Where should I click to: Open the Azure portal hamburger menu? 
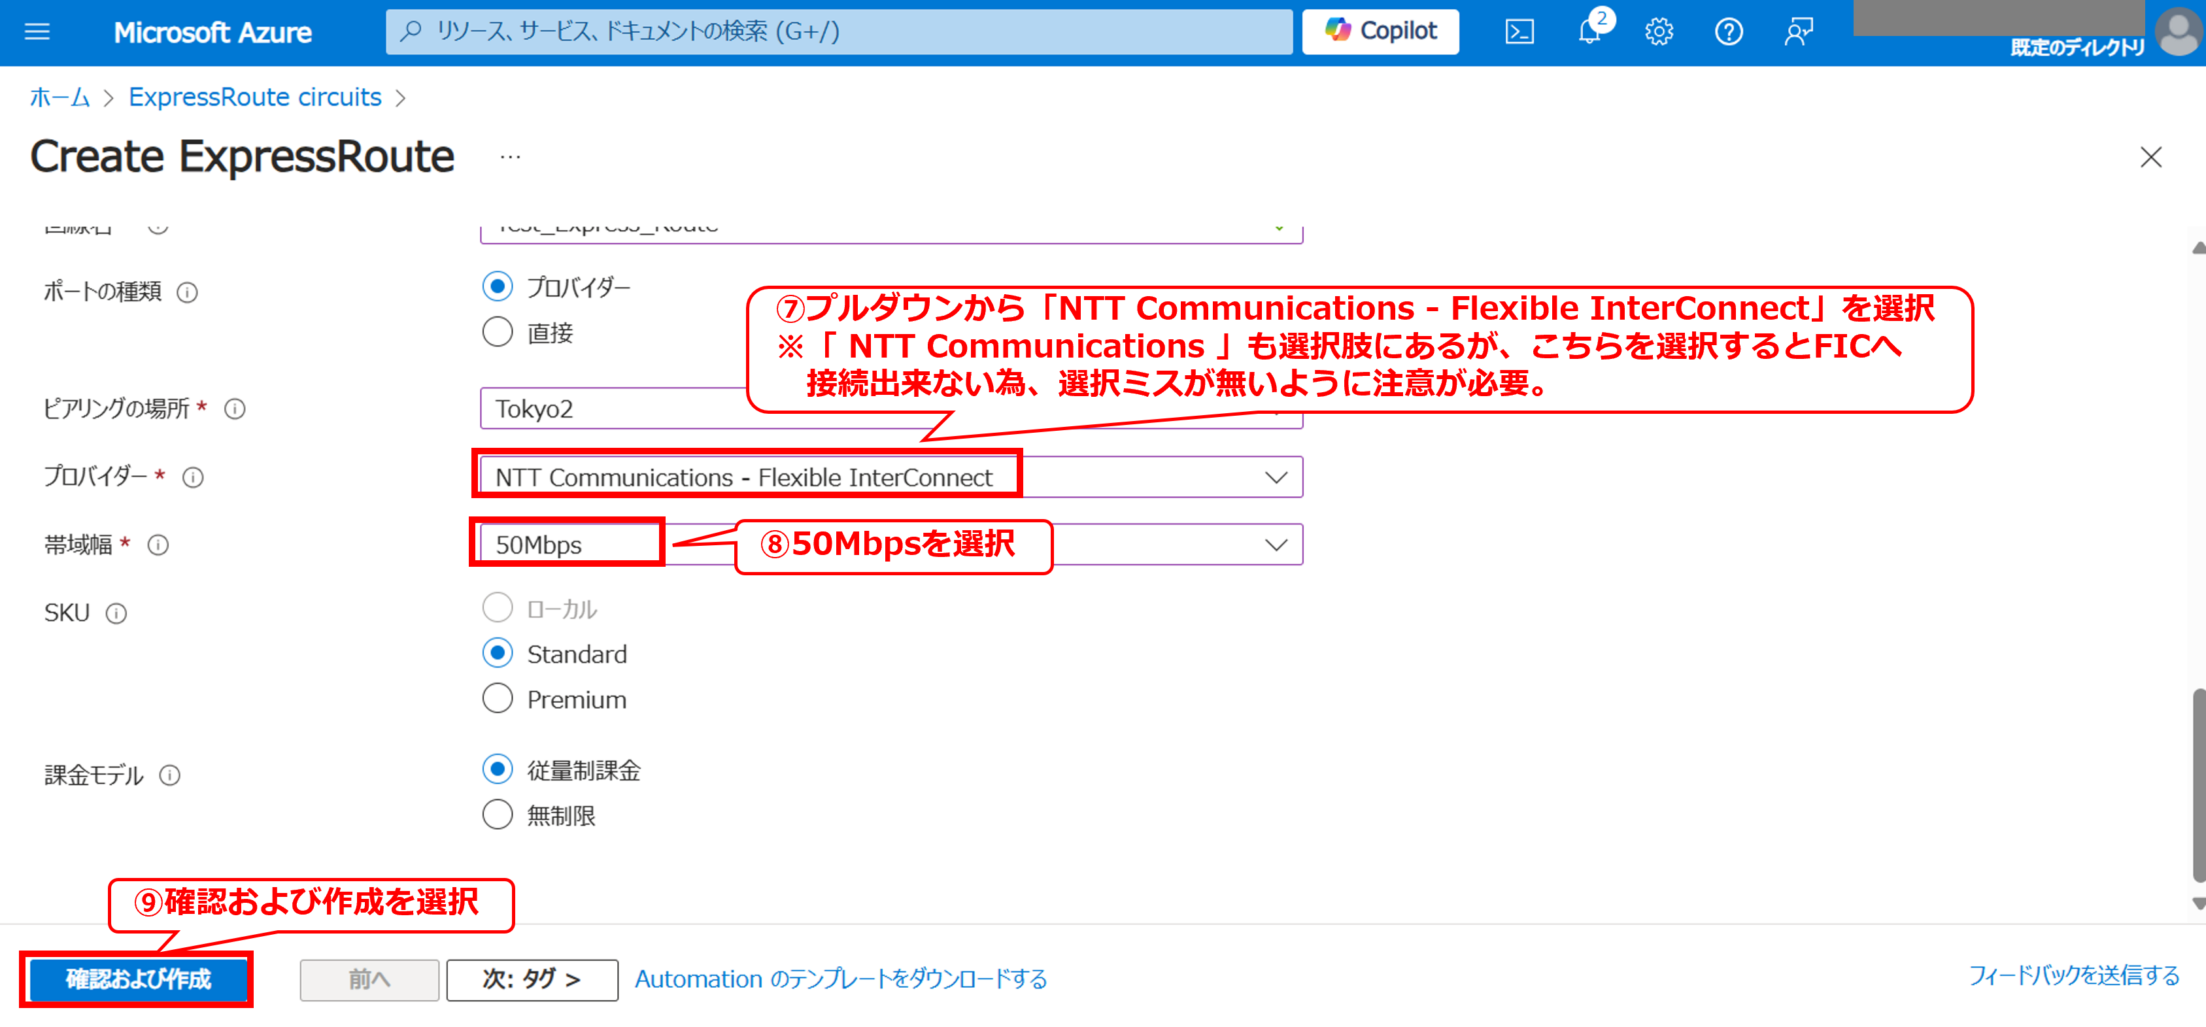tap(37, 31)
